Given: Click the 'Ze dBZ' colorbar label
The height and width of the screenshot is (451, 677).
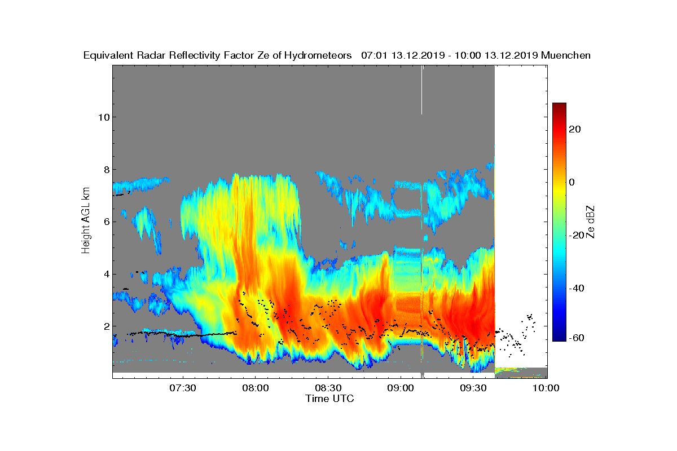Looking at the screenshot, I should pos(591,221).
